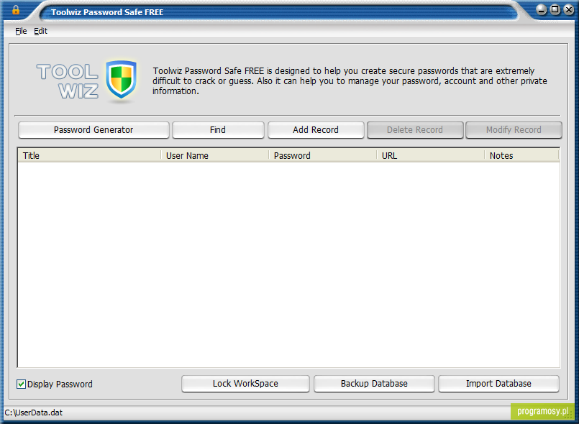The height and width of the screenshot is (424, 579).
Task: Click the Find button
Action: pos(218,130)
